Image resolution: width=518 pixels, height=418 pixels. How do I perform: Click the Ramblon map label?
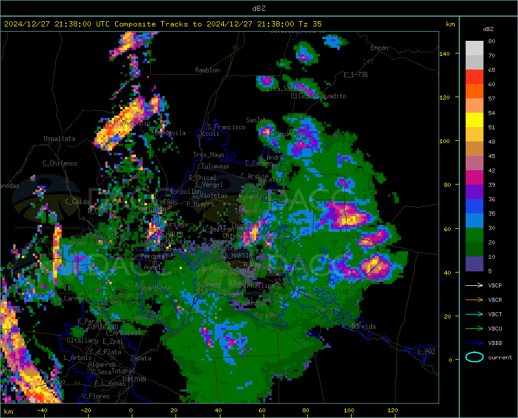(207, 70)
